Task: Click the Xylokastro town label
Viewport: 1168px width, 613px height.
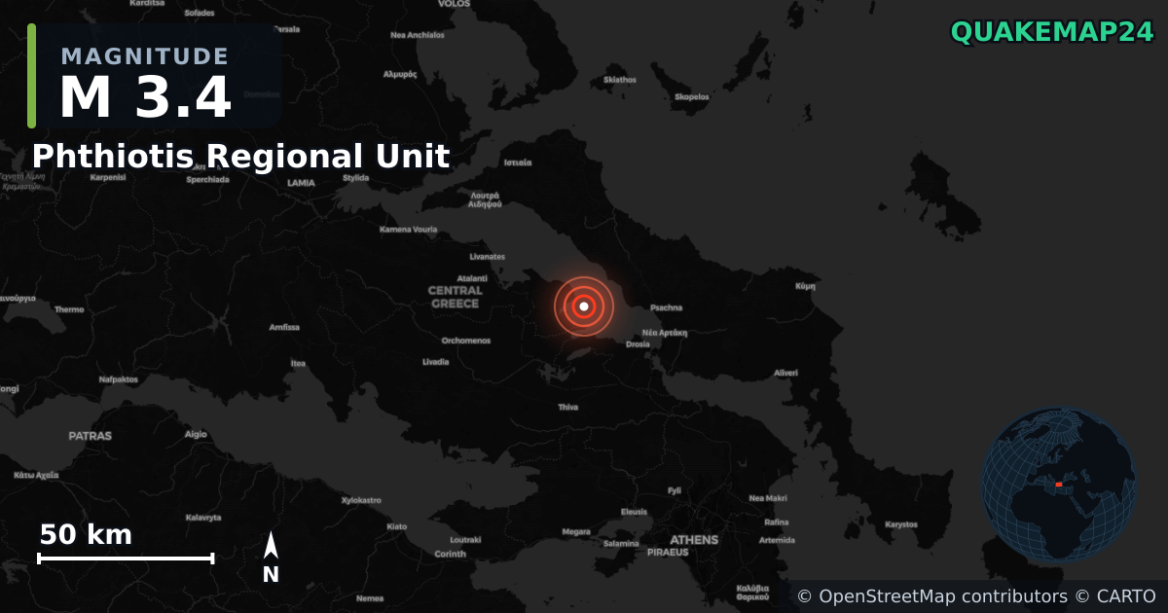Action: [361, 500]
